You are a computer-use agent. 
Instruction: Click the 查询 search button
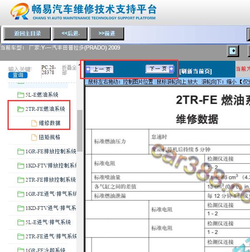[18, 75]
